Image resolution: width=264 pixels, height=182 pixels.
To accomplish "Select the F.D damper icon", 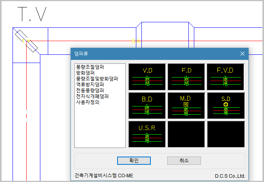I will 186,77.
